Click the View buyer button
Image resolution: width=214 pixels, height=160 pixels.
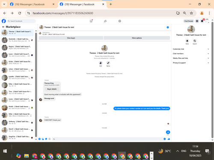pyautogui.click(x=71, y=38)
